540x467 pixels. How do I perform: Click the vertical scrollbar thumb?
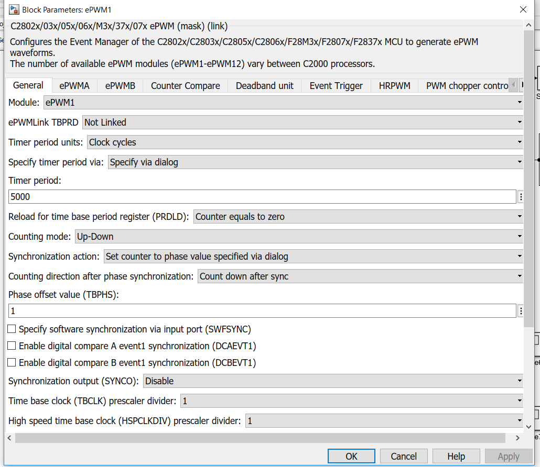click(528, 179)
